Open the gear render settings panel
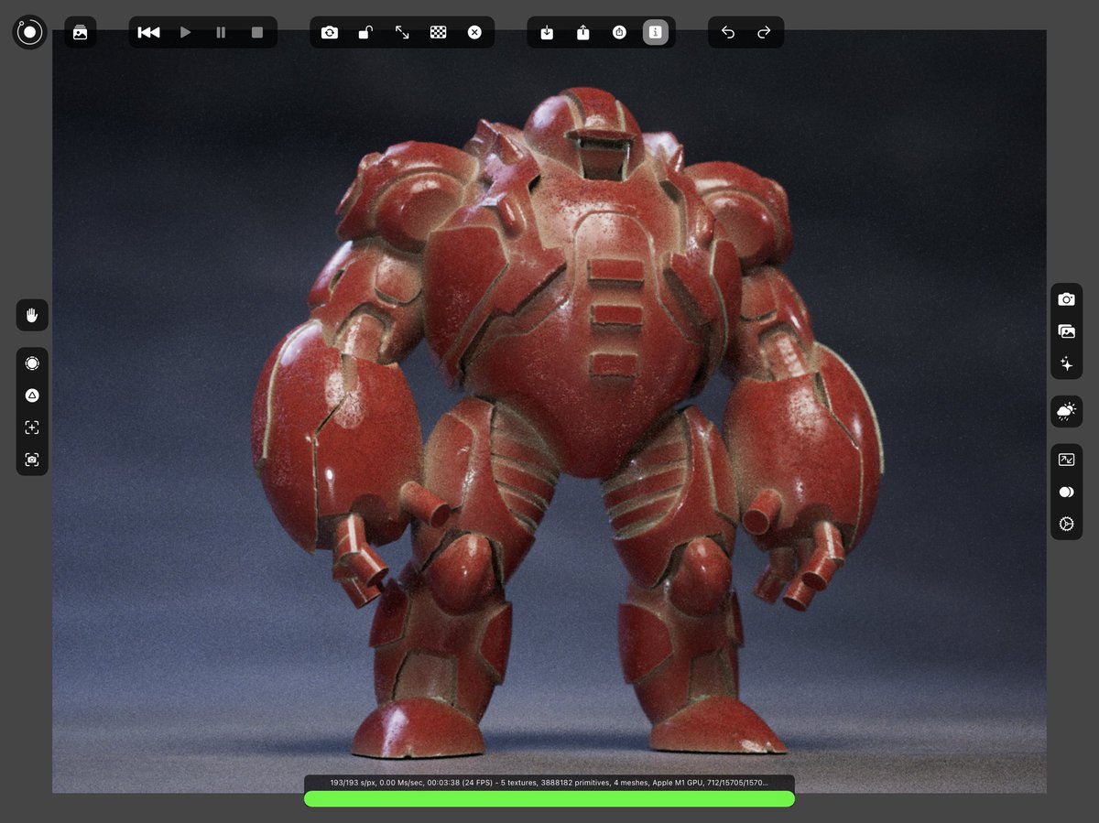Screen dimensions: 1099x823 pos(1066,524)
